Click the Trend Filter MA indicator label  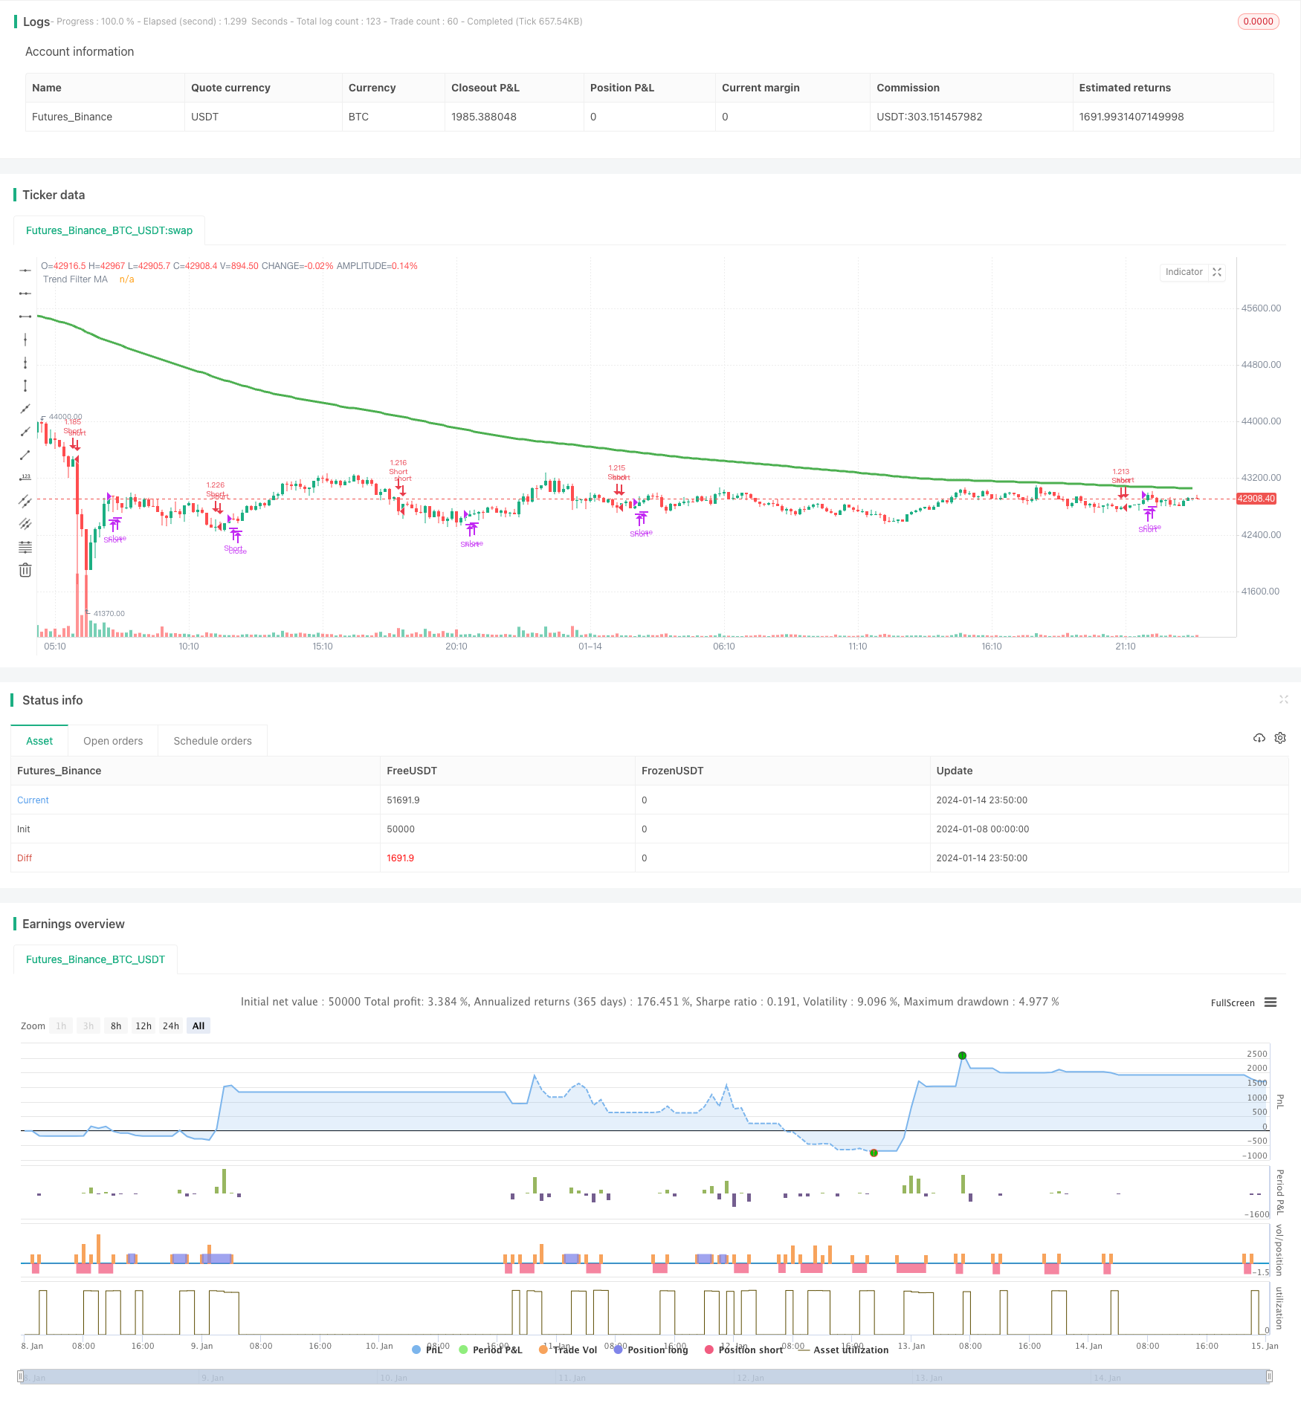pos(75,279)
